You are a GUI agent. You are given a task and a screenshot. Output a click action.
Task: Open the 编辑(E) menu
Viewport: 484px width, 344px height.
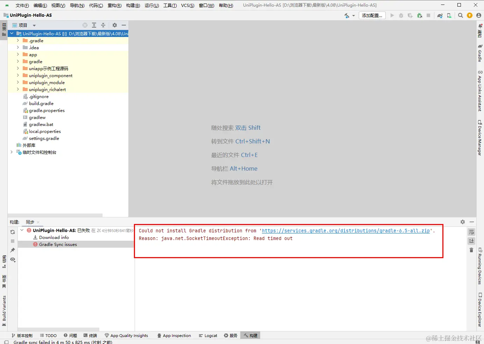tap(40, 5)
